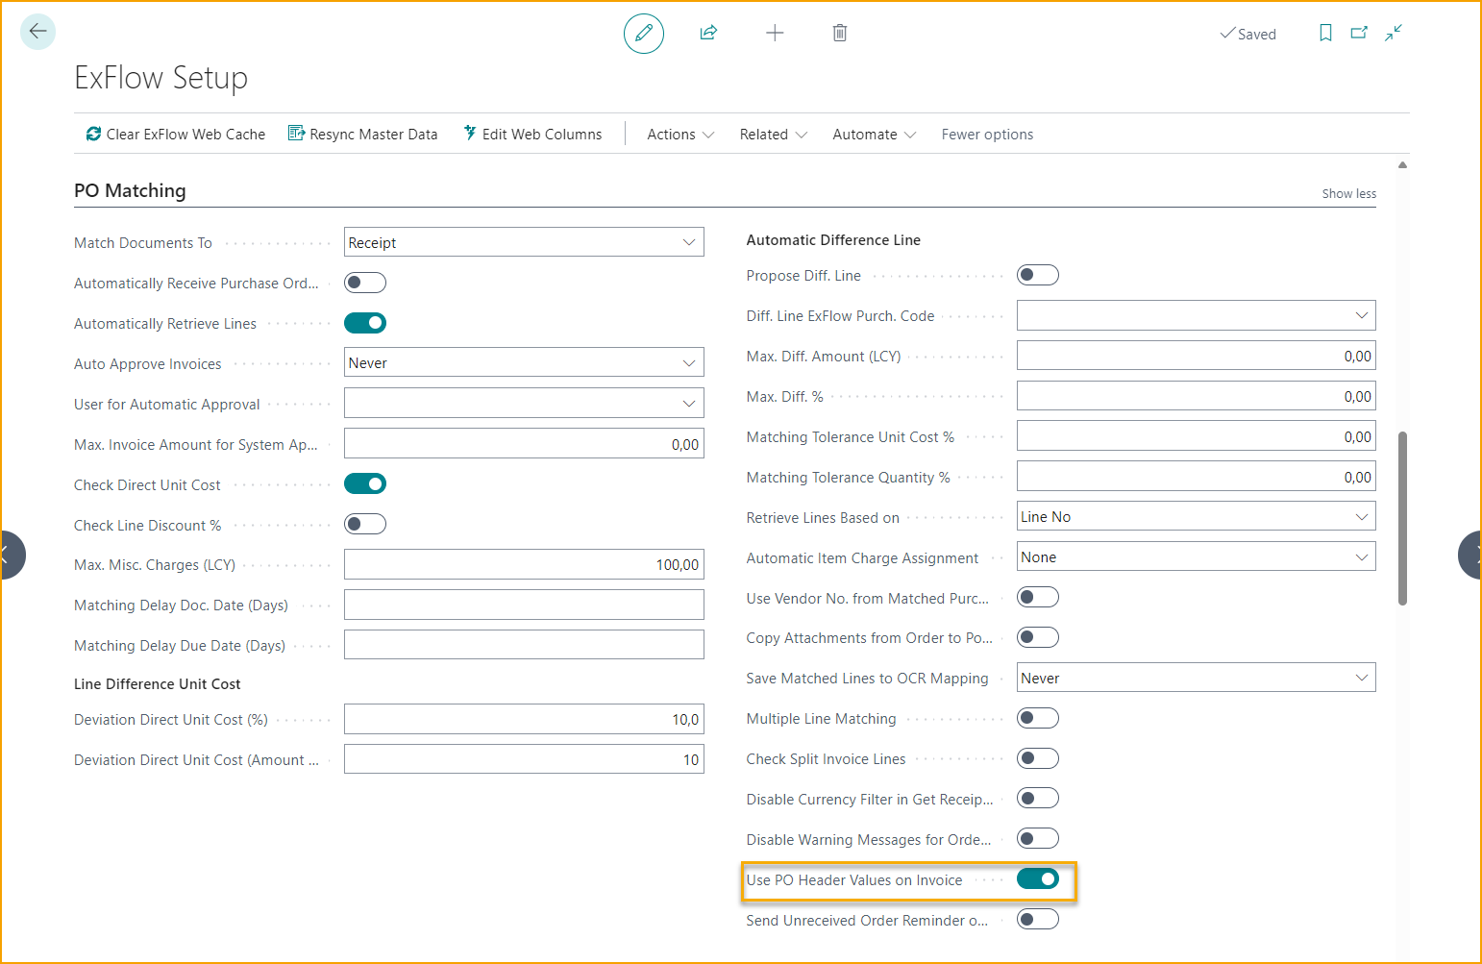The height and width of the screenshot is (964, 1482).
Task: Open page in new window icon
Action: 1359,33
